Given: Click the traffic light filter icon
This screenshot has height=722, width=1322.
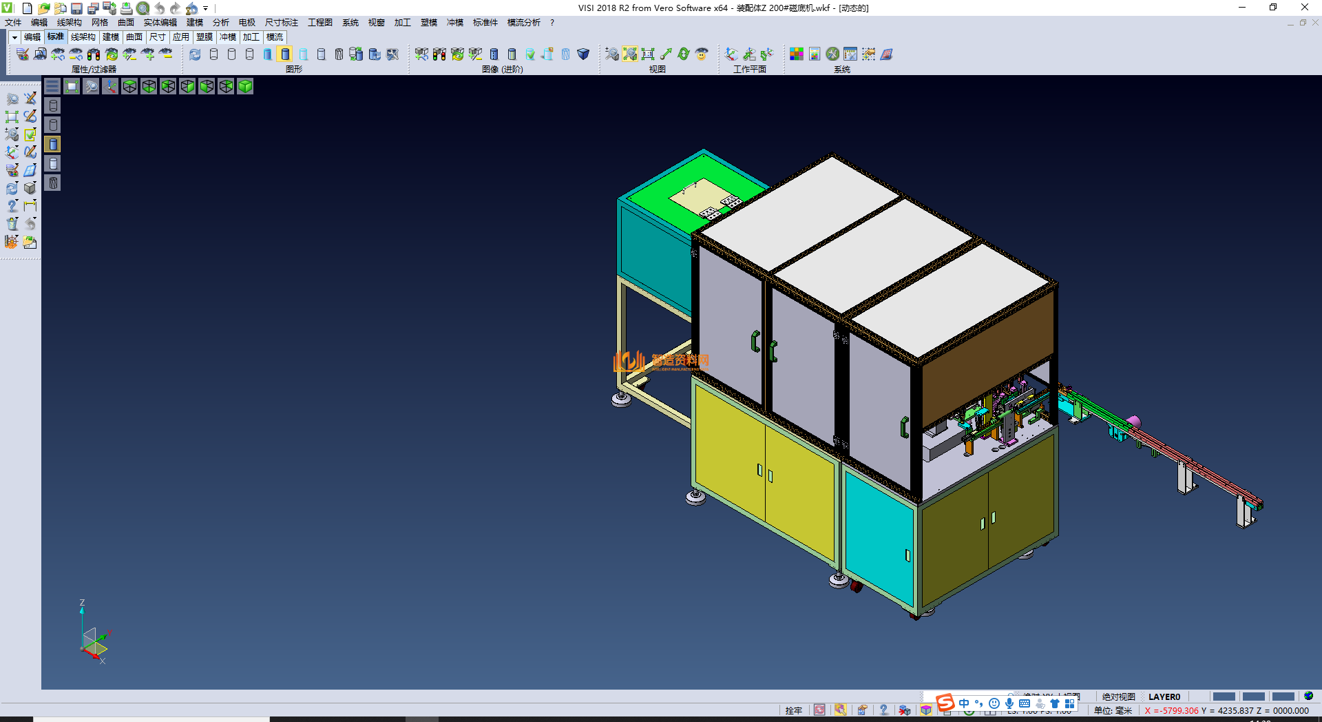Looking at the screenshot, I should (94, 54).
